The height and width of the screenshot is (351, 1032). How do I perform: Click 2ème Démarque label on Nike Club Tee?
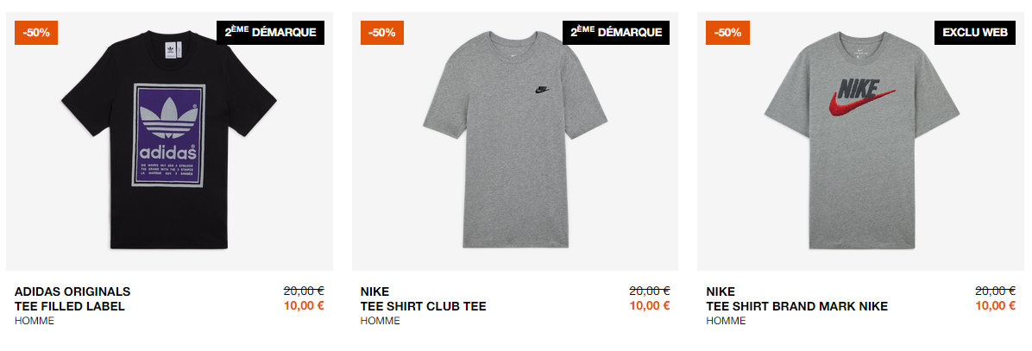pos(616,32)
